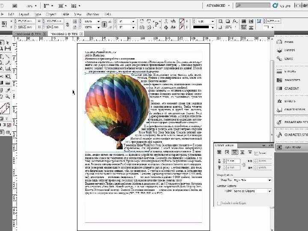Viewport: 308px width, 231px height.
Task: Select the Zoom tool in toolbox
Action: (8, 96)
